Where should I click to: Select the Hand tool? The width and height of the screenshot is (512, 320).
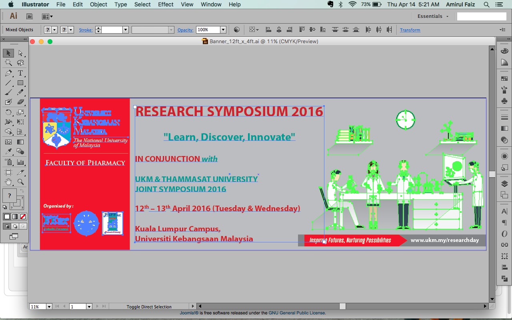pos(8,182)
